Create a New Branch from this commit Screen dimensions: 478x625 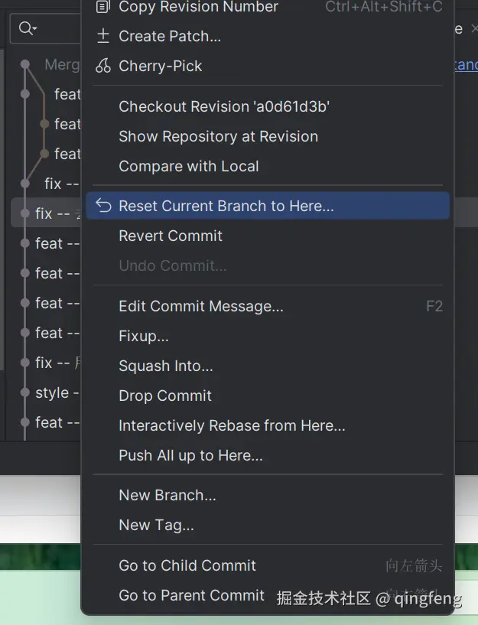click(167, 496)
